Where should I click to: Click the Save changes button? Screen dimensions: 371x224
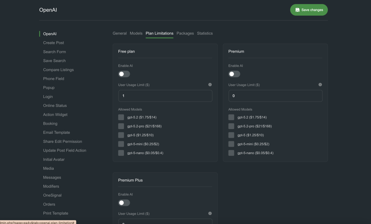tap(309, 10)
